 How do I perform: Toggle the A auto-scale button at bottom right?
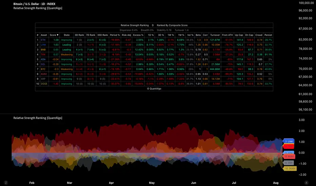coord(306,183)
